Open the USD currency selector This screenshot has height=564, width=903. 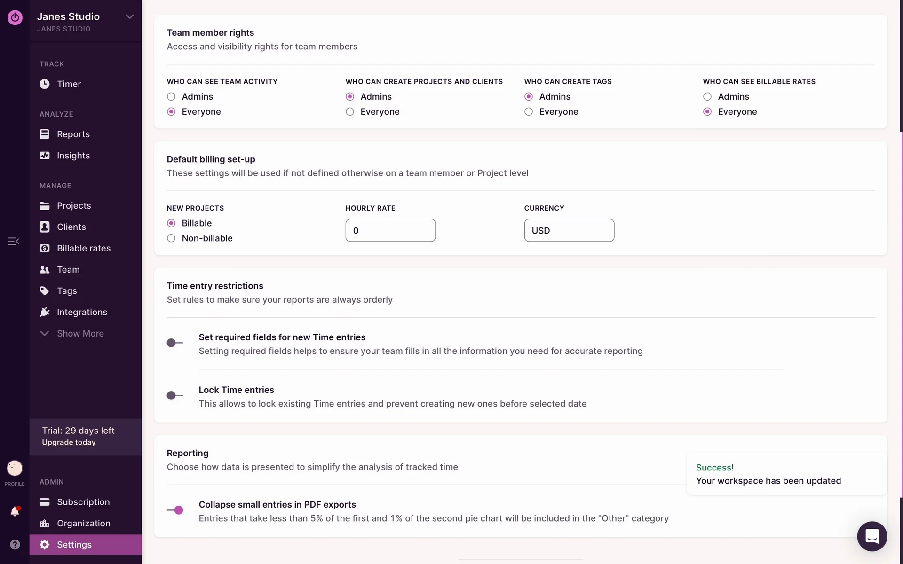(x=569, y=230)
